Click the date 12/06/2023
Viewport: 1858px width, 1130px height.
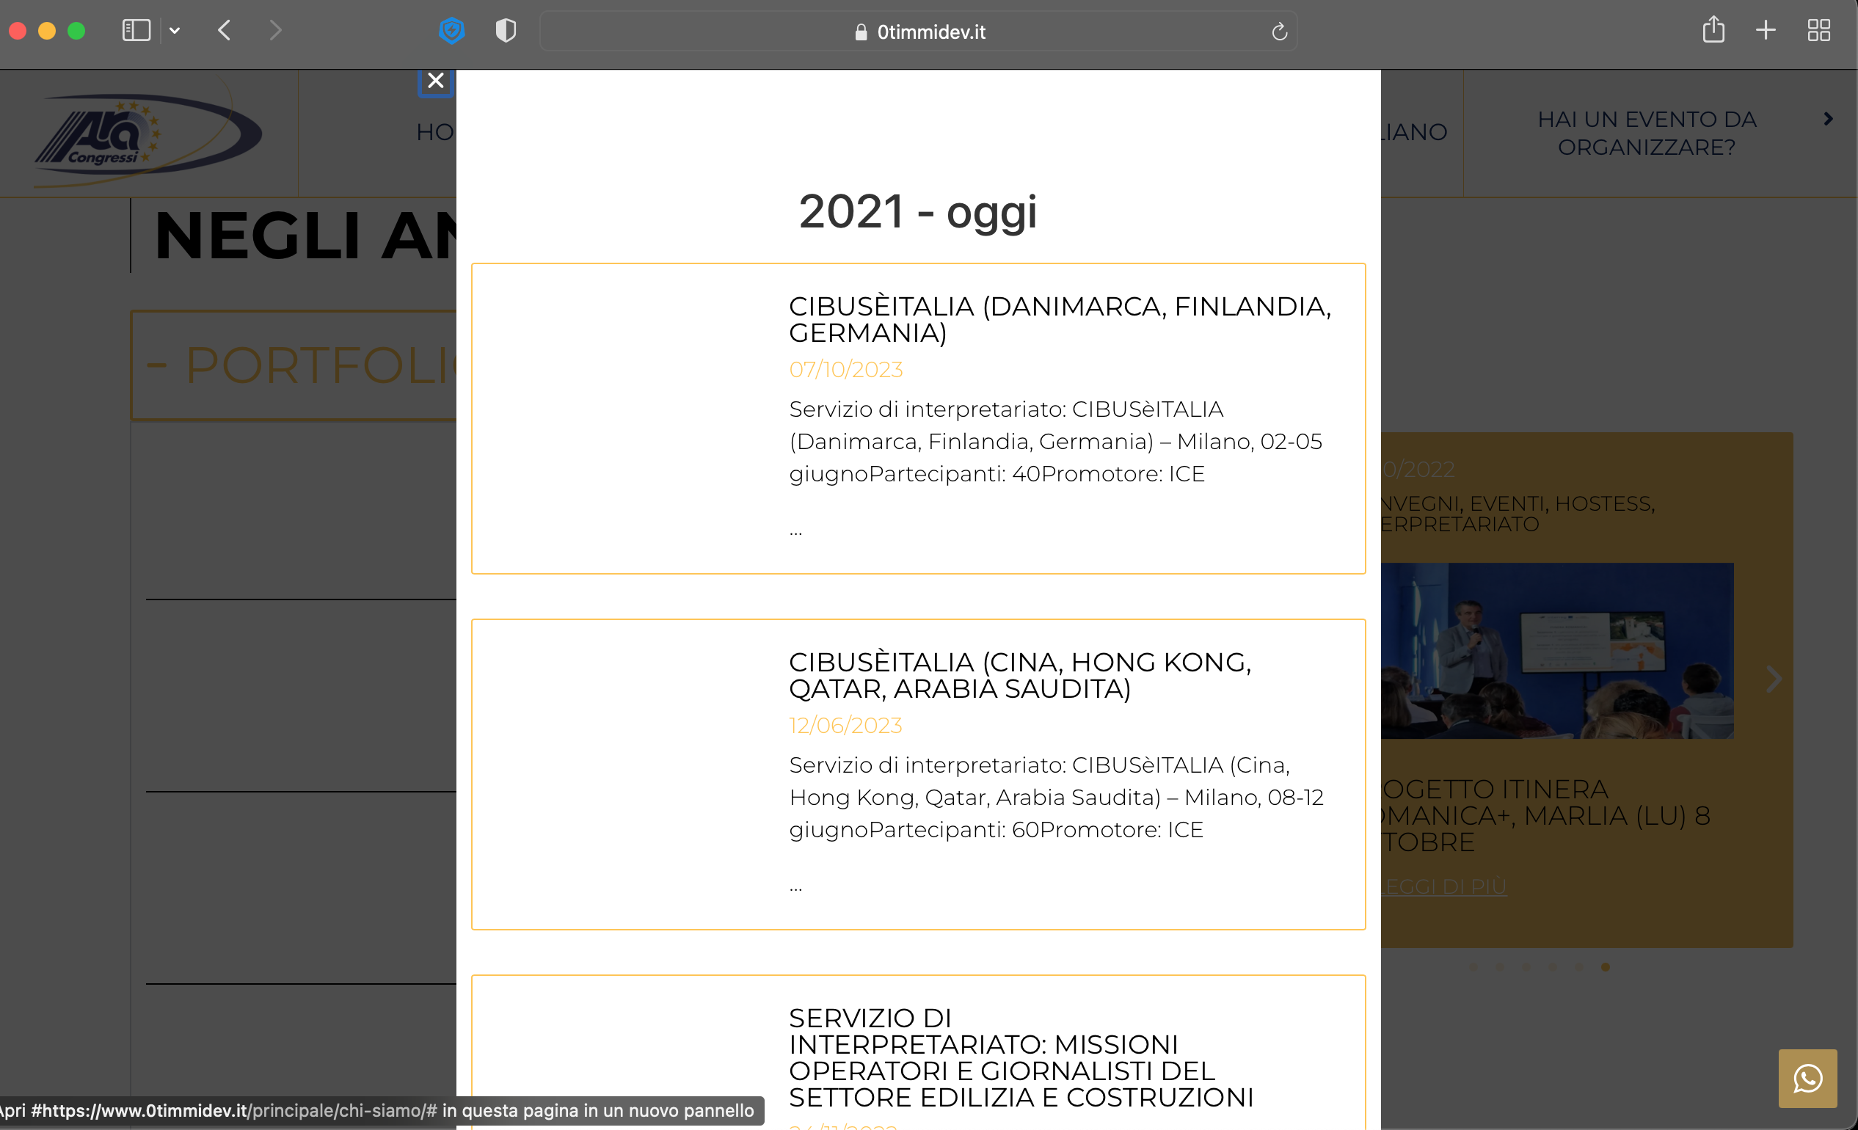pos(845,725)
